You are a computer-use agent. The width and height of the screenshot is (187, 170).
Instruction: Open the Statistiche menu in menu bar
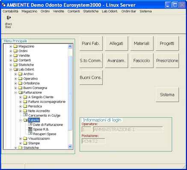tap(91, 11)
